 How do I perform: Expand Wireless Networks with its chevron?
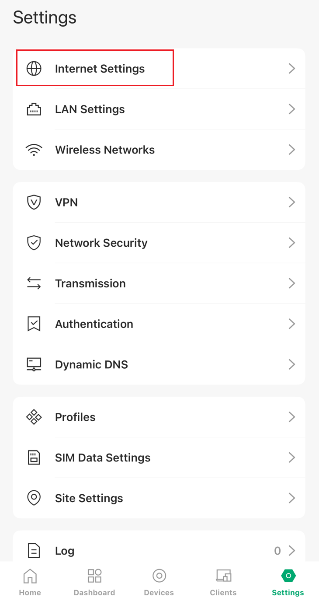coord(291,150)
